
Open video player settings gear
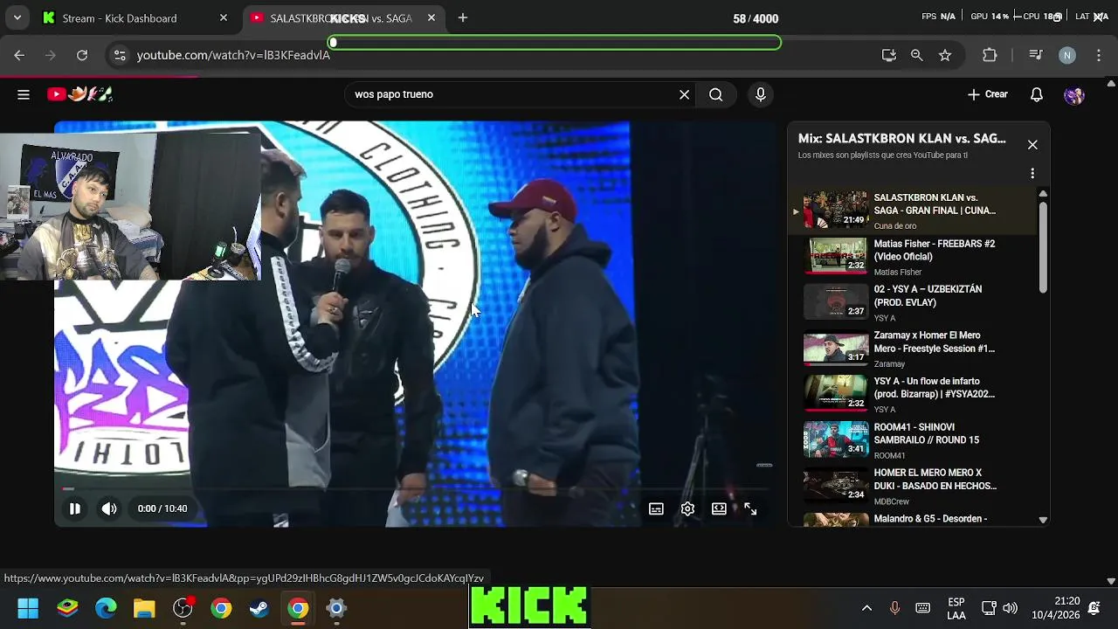(x=687, y=508)
